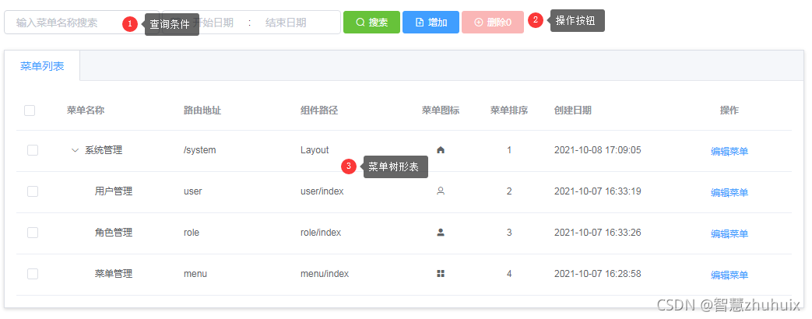Check the 角色管理 row checkbox
This screenshot has height=319, width=812.
click(33, 233)
